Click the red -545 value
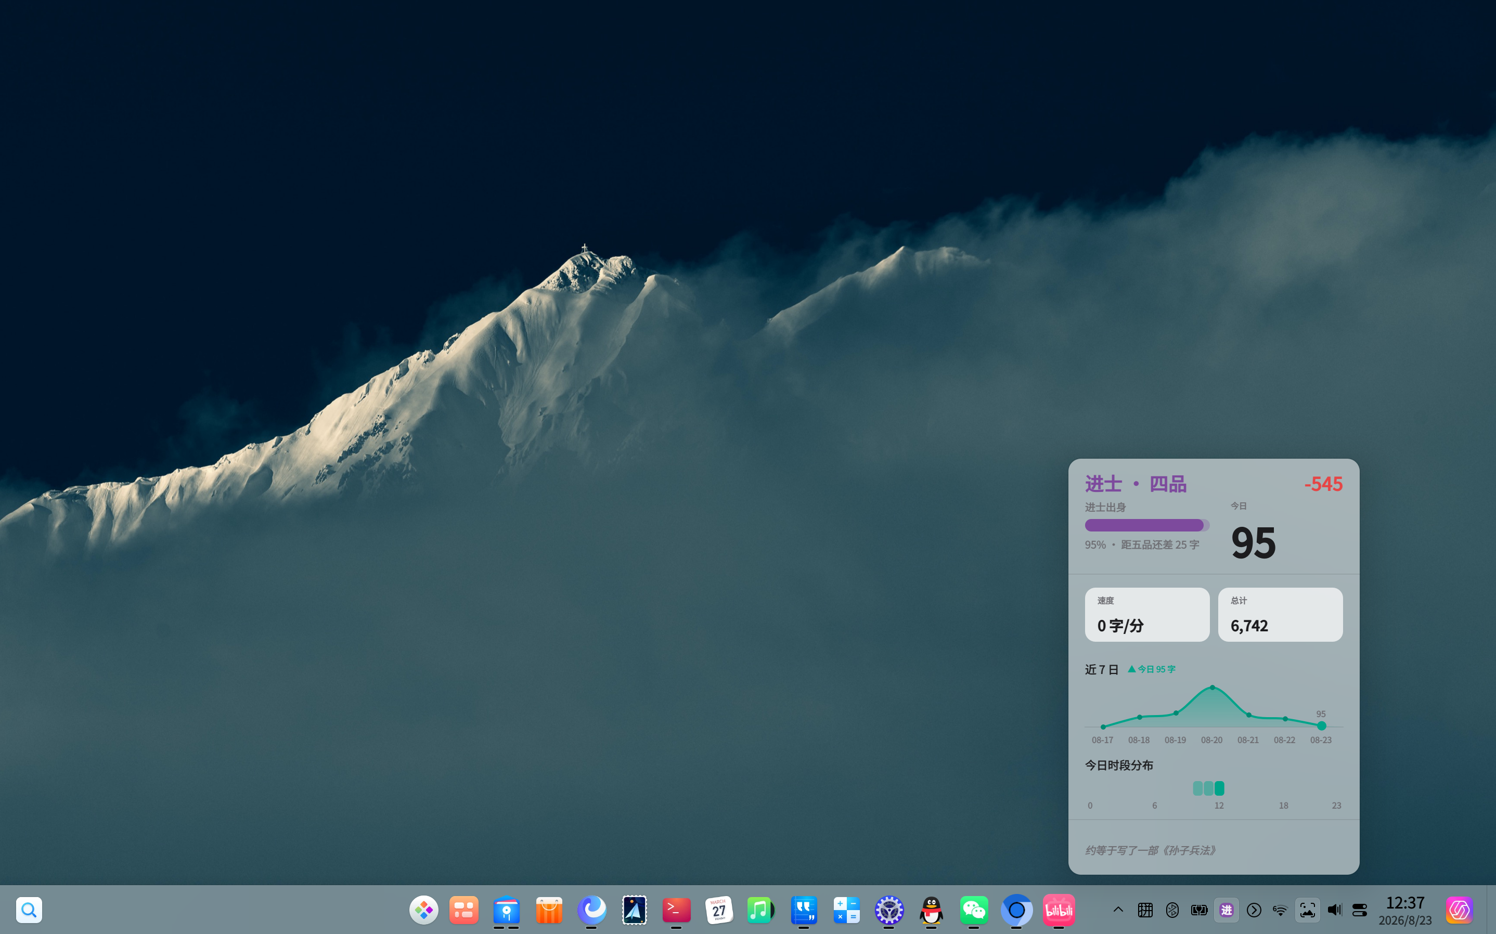 tap(1323, 484)
